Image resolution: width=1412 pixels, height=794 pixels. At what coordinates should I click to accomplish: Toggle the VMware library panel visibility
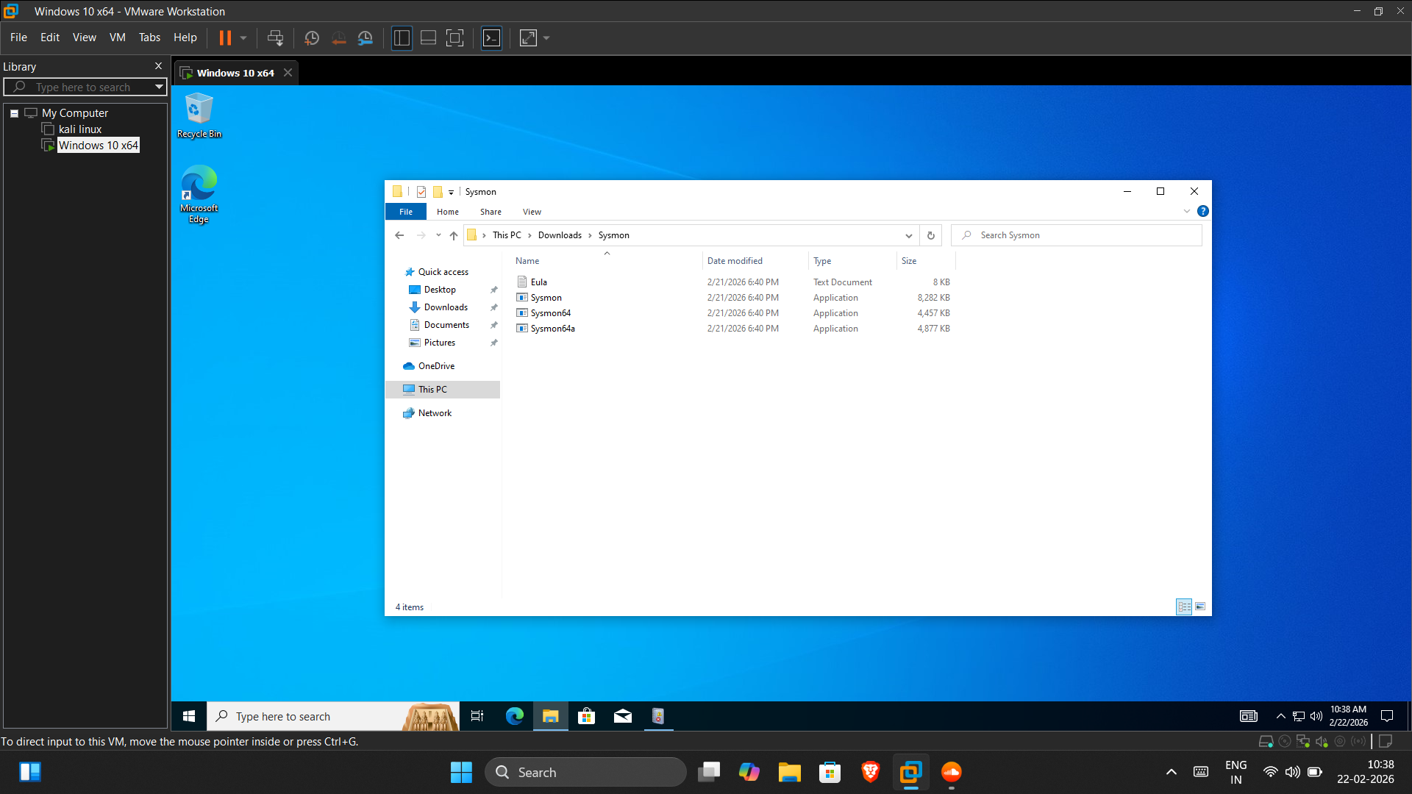pos(402,37)
